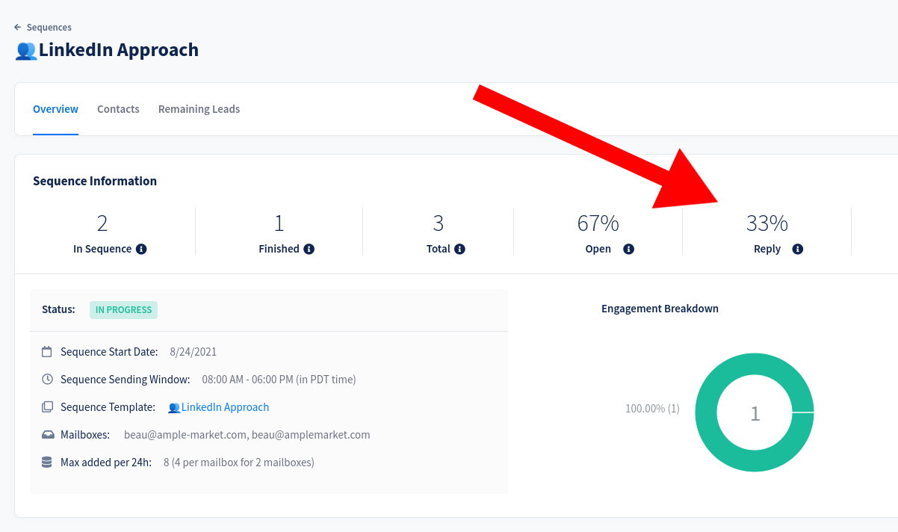Click the LinkedIn Approach page title
The height and width of the screenshot is (532, 898).
(x=119, y=50)
